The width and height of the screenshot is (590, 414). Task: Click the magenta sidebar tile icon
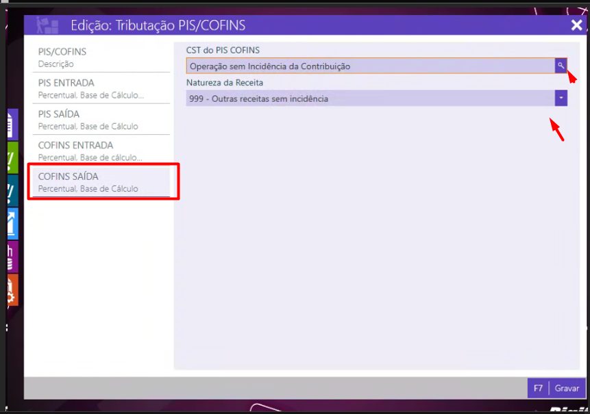[12, 256]
